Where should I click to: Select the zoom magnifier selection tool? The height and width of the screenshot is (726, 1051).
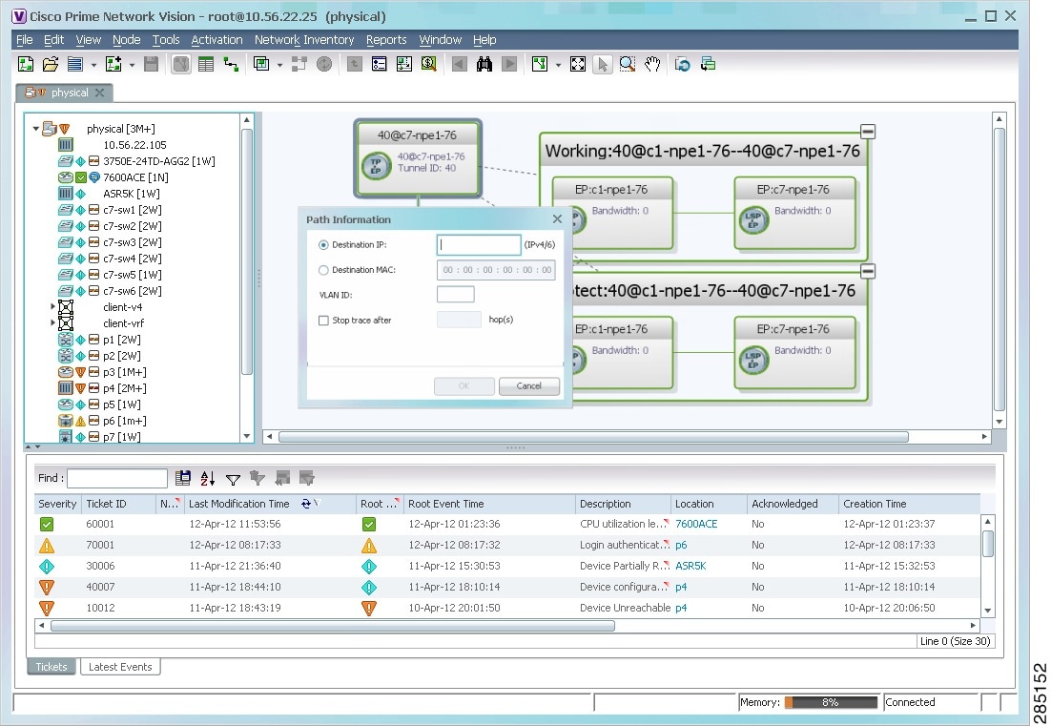coord(628,64)
